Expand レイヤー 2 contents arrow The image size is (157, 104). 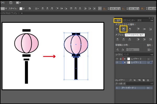(125, 59)
